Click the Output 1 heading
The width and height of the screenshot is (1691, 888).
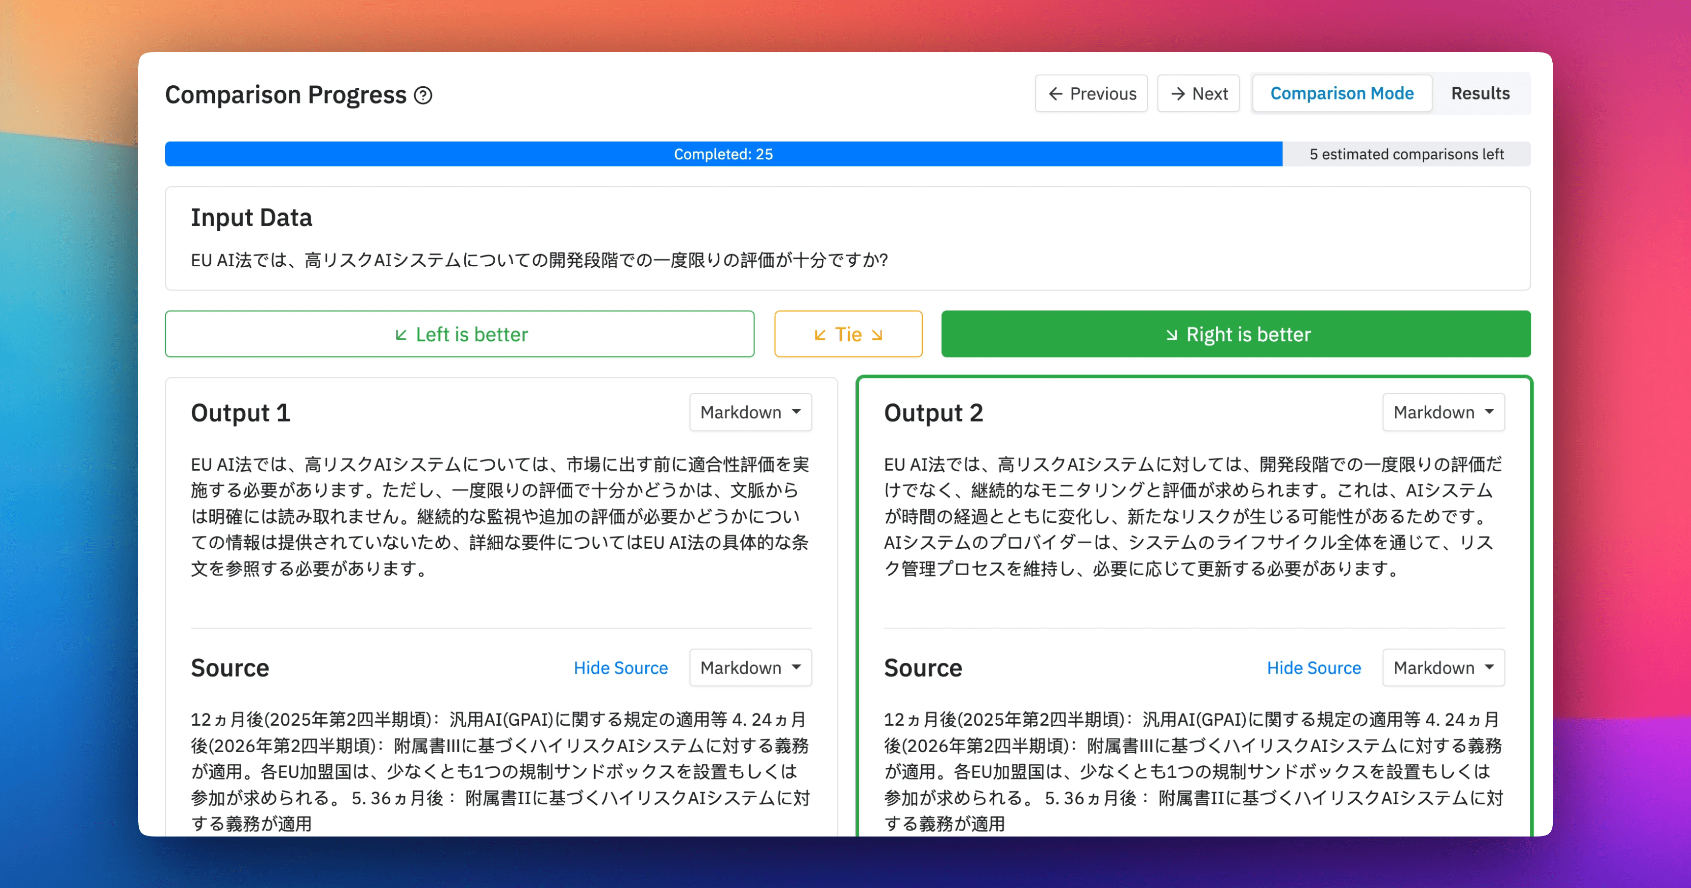(x=240, y=413)
